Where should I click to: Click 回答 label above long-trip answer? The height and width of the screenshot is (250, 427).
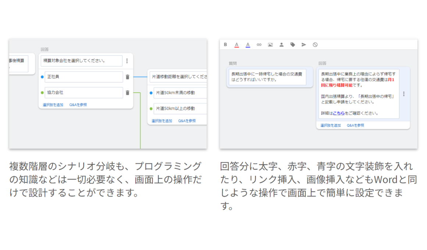[x=323, y=63]
